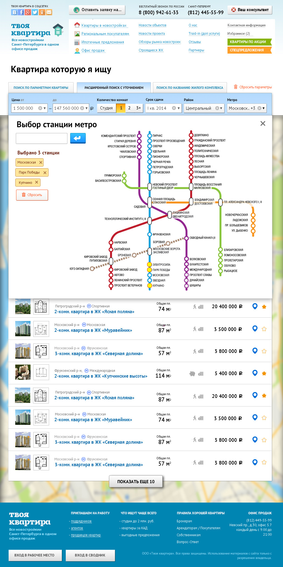Favorite Северная долина 57 м² first star
Viewport: 283px width, 567px height.
pyautogui.click(x=264, y=351)
